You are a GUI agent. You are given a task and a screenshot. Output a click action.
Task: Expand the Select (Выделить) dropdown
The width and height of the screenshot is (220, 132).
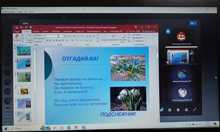(139, 41)
